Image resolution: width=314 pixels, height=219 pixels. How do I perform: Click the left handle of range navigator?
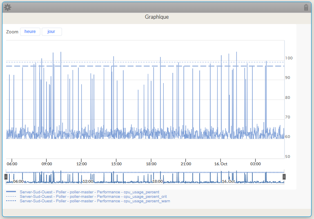tap(6, 177)
